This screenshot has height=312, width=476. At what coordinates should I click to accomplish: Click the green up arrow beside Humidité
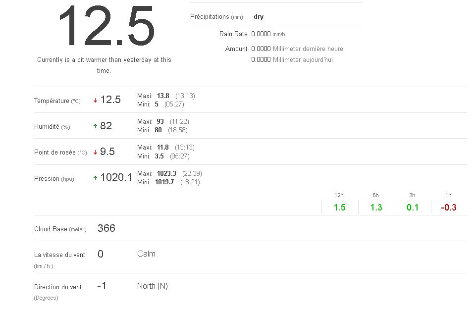95,126
